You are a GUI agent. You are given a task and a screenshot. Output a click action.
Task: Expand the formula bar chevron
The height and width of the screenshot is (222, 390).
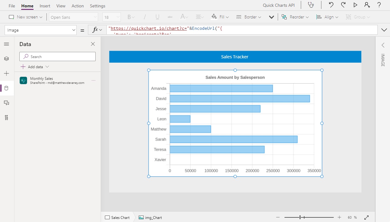click(x=384, y=30)
